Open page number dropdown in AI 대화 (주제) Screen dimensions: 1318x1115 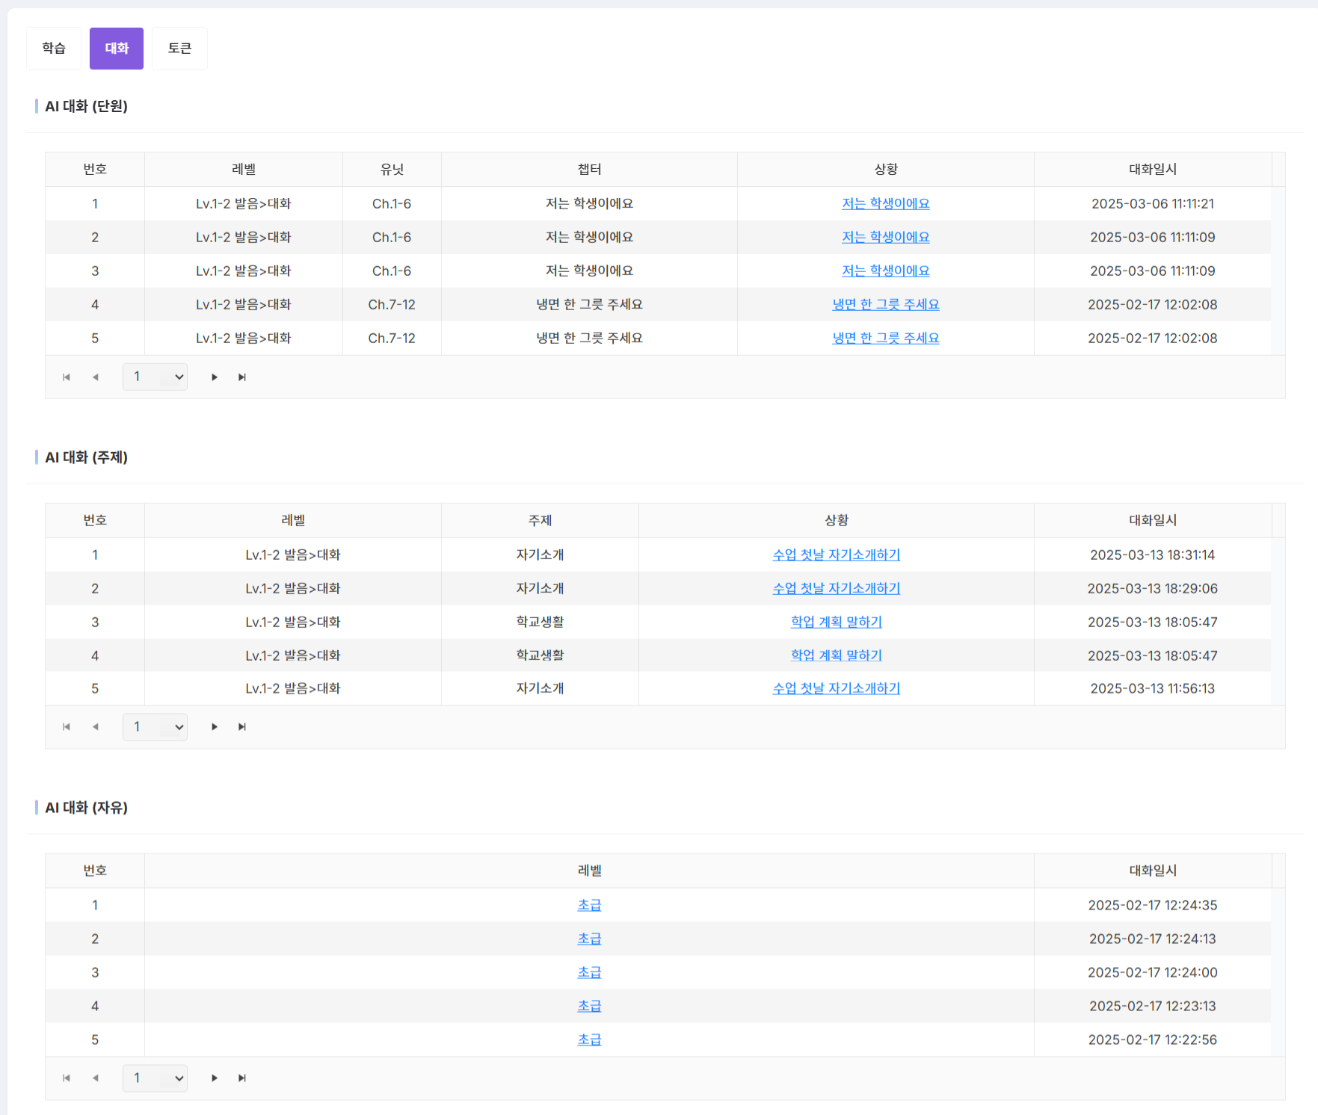pos(155,727)
